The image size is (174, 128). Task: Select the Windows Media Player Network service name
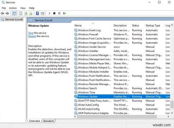[x=94, y=63]
